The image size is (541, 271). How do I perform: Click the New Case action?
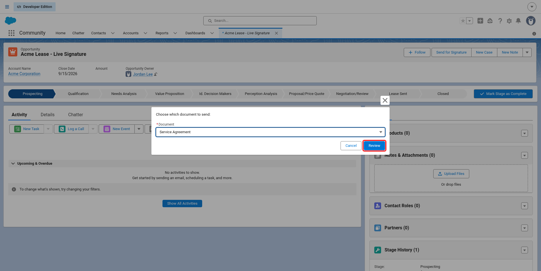484,52
